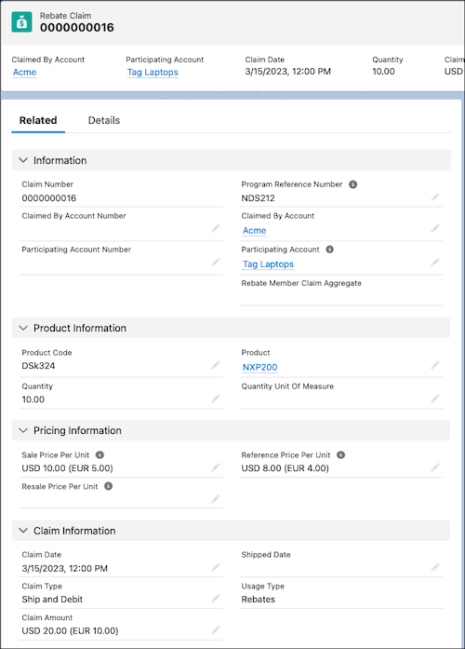The image size is (465, 649).
Task: Edit the Shipped Date pencil icon
Action: coord(435,567)
